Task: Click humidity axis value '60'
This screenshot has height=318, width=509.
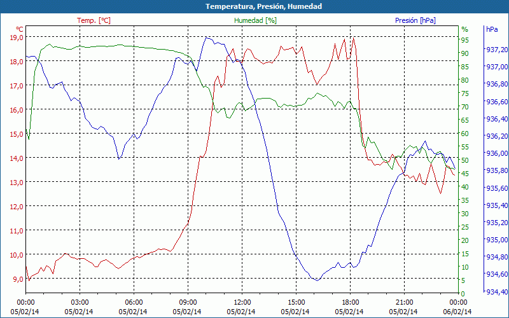Action: coord(465,134)
